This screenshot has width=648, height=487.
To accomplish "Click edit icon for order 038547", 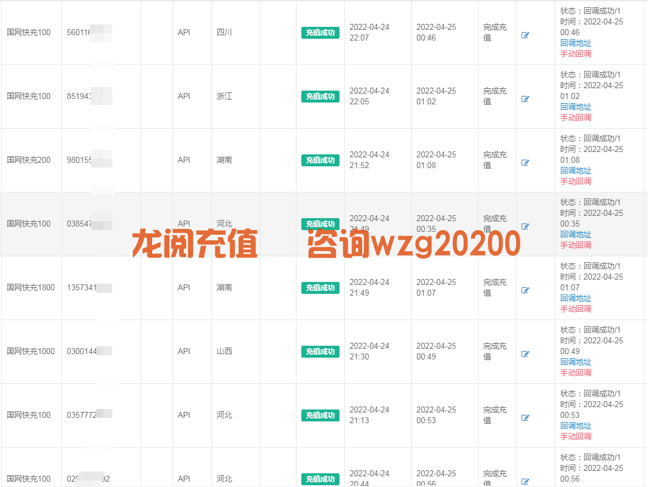I will tap(525, 227).
